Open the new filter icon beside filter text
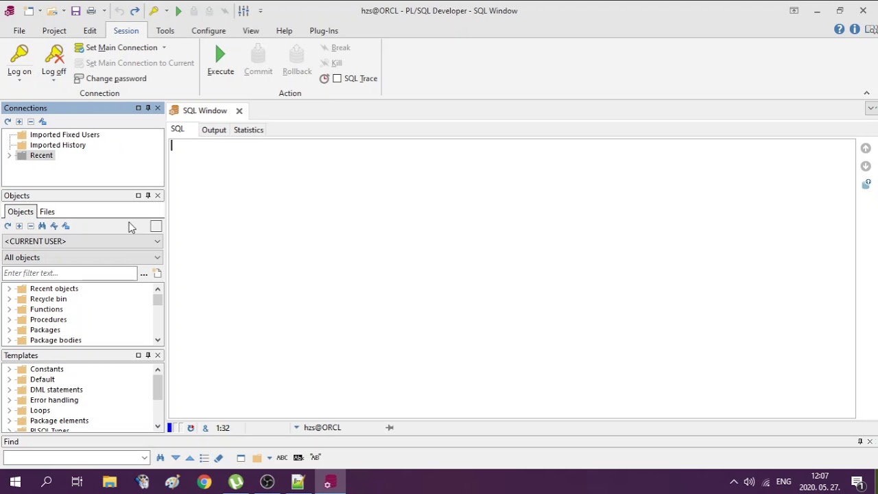Viewport: 878px width, 494px height. coord(157,273)
